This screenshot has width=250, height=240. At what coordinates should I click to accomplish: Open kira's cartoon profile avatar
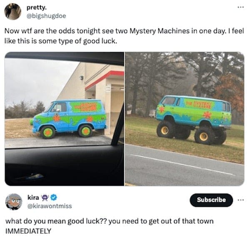[x=14, y=202]
